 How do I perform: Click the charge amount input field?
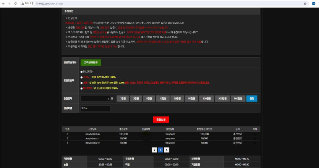[x=95, y=99]
